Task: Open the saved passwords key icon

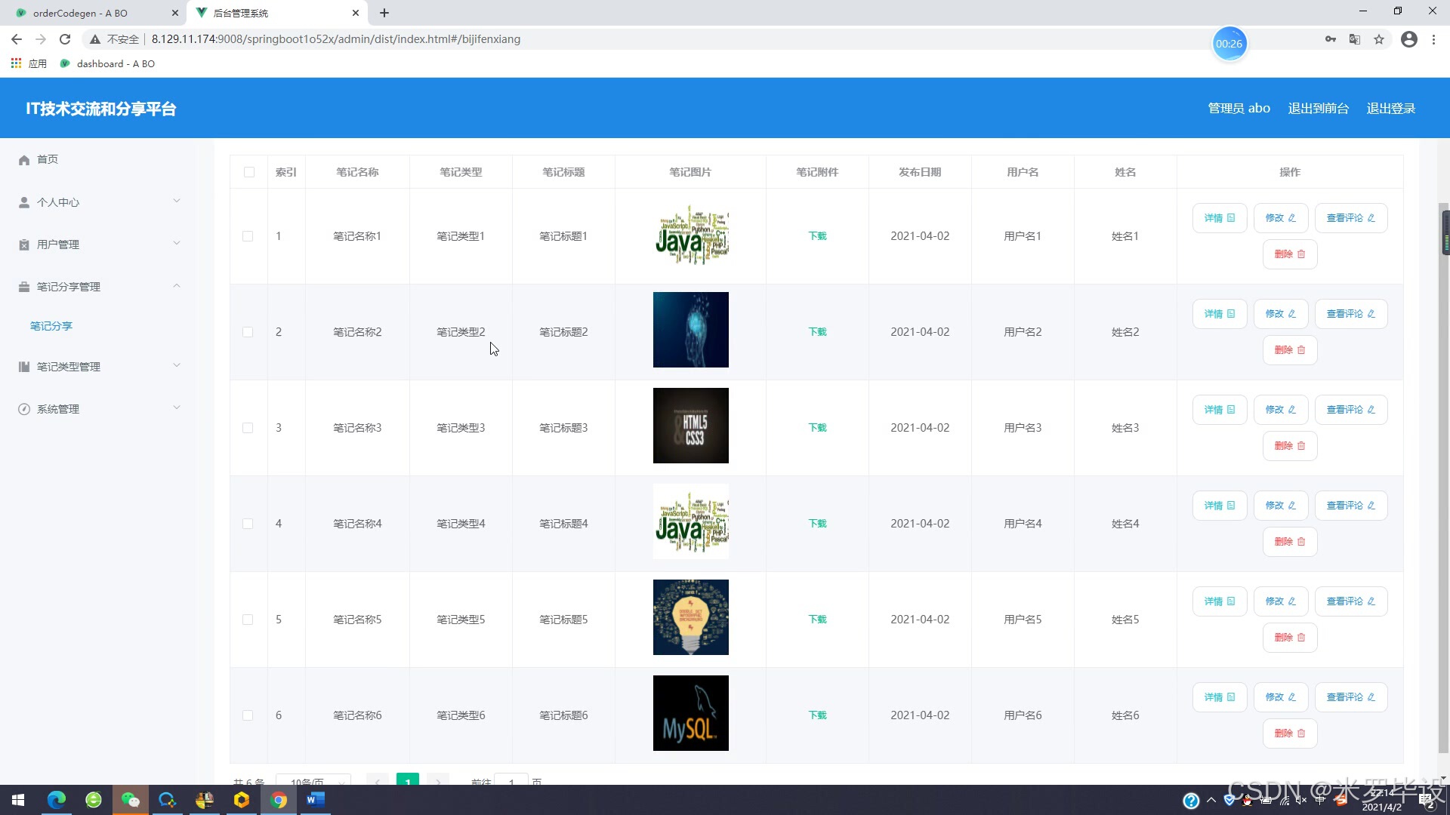Action: (x=1331, y=39)
